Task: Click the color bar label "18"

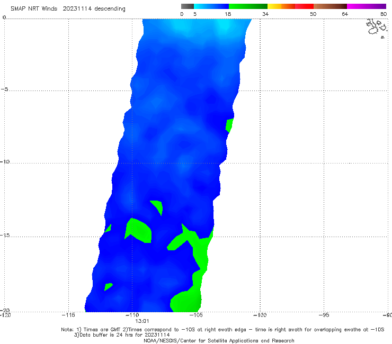Action: click(228, 14)
